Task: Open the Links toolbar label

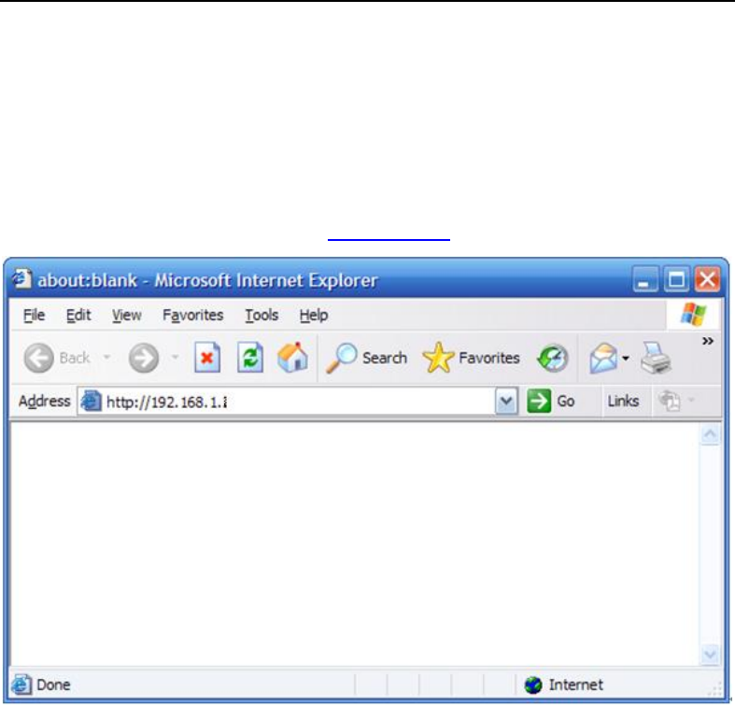Action: click(x=623, y=402)
